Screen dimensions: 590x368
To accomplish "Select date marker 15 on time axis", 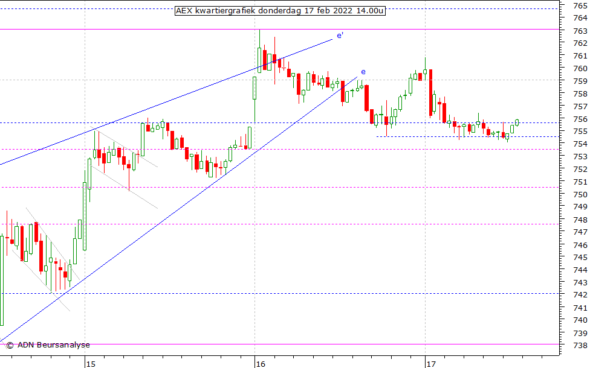I will coord(90,364).
